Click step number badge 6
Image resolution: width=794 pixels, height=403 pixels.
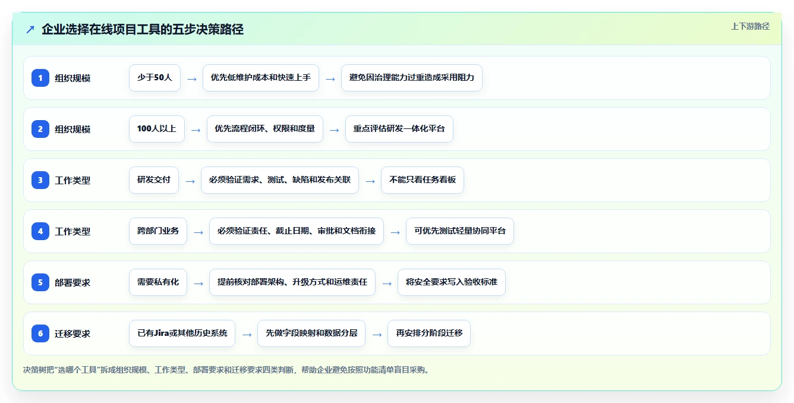point(40,333)
